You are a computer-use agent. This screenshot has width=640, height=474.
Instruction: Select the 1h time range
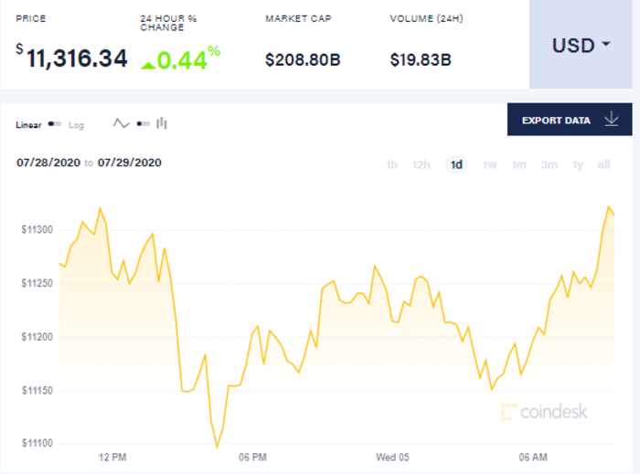(x=391, y=164)
